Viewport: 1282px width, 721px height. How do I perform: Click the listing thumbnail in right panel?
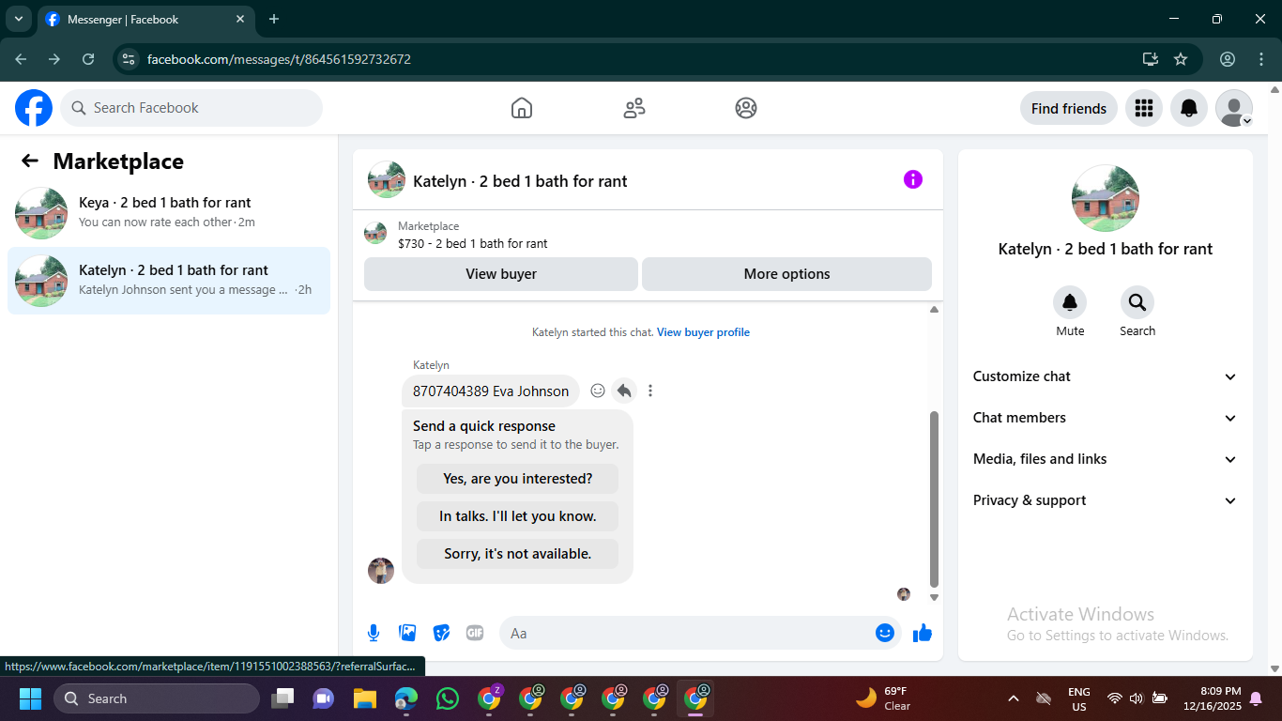tap(1106, 198)
